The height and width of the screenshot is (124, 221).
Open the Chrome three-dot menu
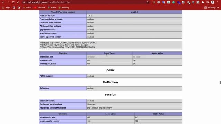tap(218, 2)
